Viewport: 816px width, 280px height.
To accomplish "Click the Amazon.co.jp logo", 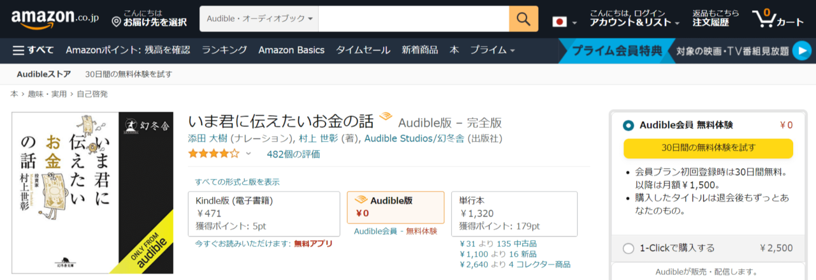I will pyautogui.click(x=52, y=19).
